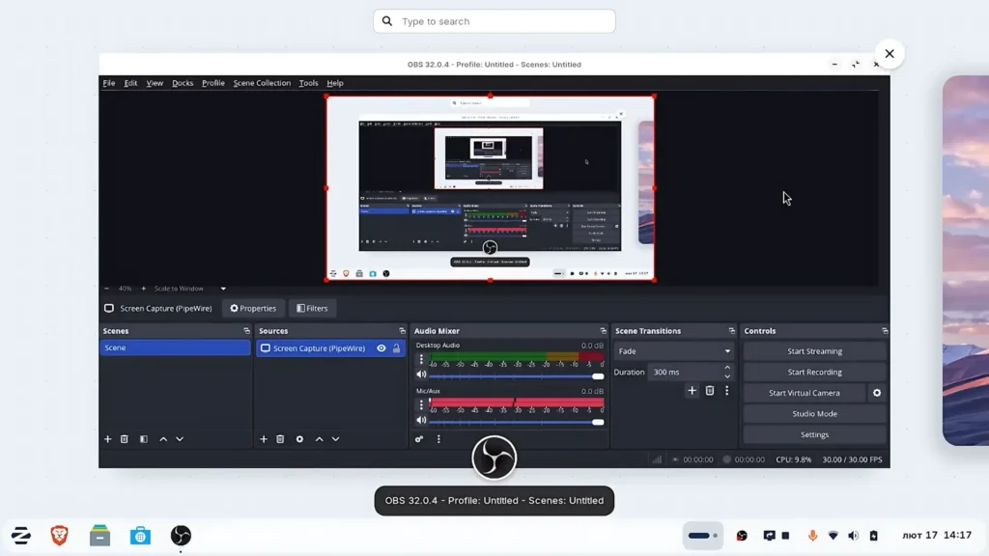Screen dimensions: 989x556
Task: Click Start Virtual Camera button
Action: pos(805,393)
